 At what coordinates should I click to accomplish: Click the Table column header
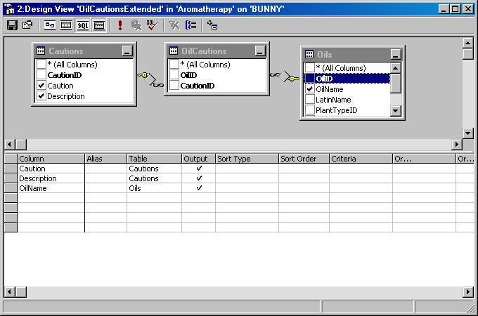[x=154, y=159]
